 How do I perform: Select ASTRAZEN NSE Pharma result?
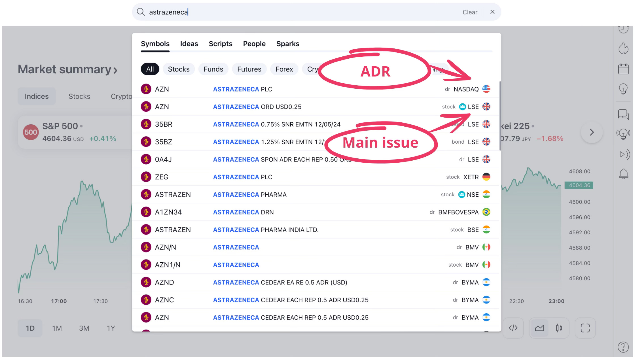(316, 194)
